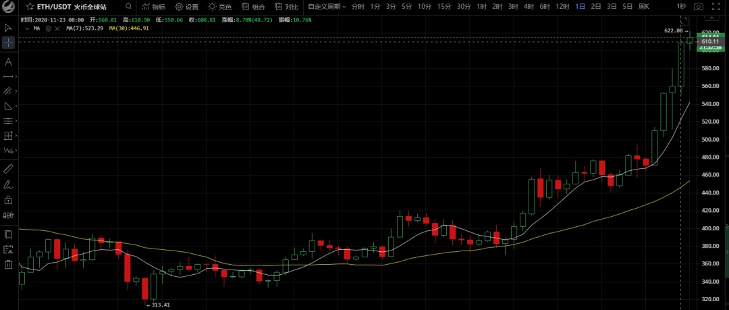729x310 pixels.
Task: Select the arrow cursor tool
Action: click(8, 28)
